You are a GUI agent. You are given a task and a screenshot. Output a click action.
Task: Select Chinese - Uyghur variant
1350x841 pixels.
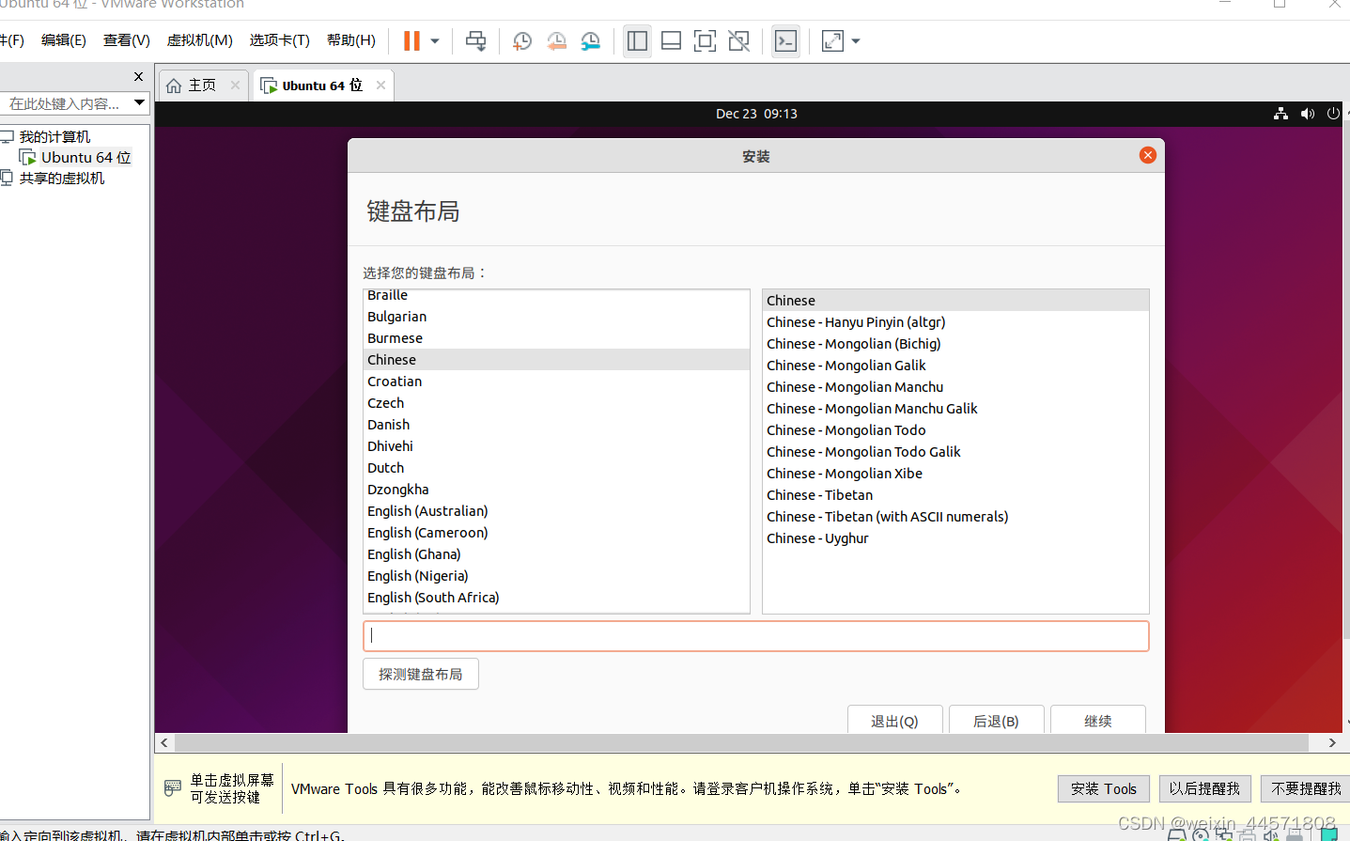coord(955,538)
